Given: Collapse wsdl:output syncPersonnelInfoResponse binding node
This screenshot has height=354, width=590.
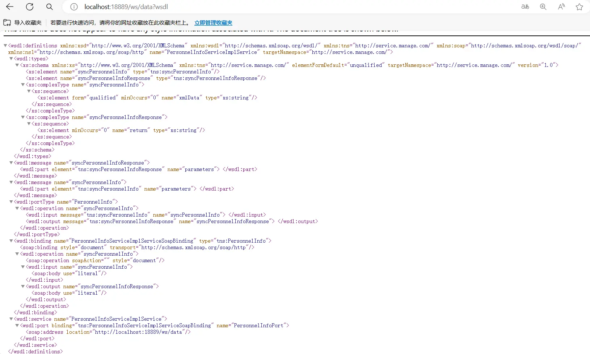Looking at the screenshot, I should [x=23, y=286].
